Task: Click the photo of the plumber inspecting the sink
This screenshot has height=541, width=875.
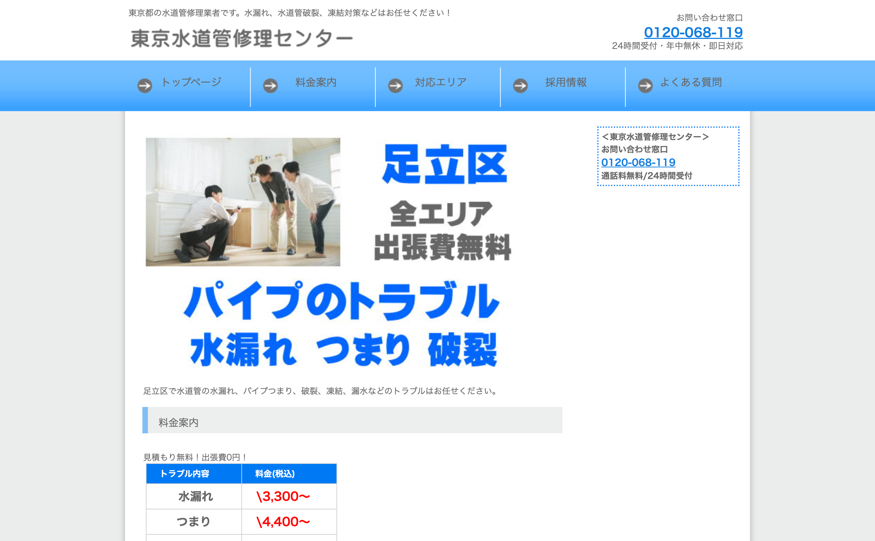Action: coord(243,202)
